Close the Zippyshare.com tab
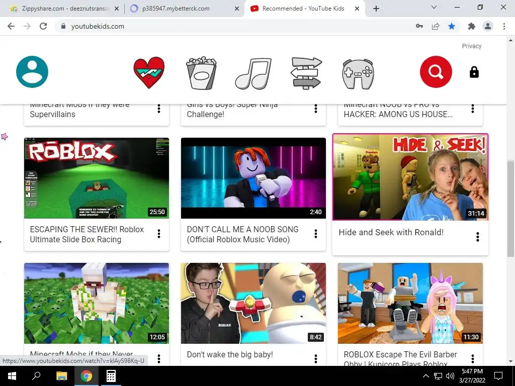515x386 pixels. 117,9
